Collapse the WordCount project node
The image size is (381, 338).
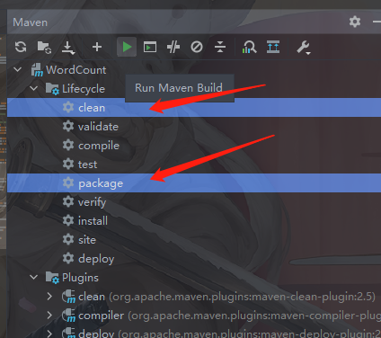18,69
